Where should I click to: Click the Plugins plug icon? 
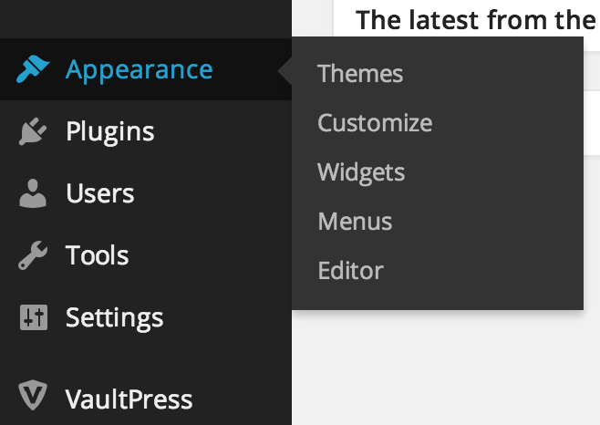(33, 131)
